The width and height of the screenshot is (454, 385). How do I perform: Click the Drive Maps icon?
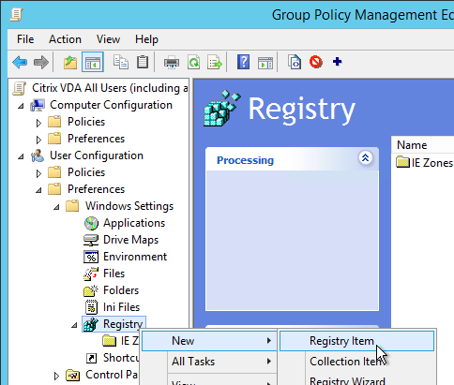tap(91, 240)
